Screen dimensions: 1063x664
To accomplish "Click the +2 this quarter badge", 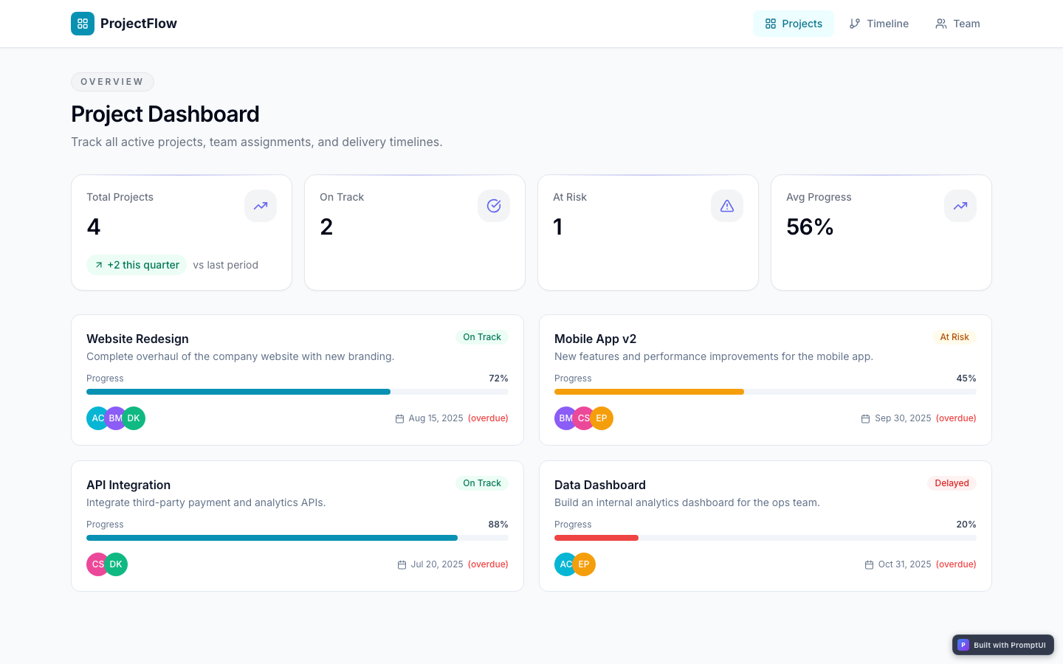I will pos(137,265).
